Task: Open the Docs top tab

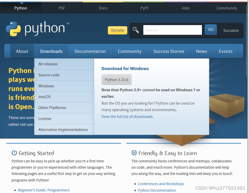Action: (x=103, y=8)
